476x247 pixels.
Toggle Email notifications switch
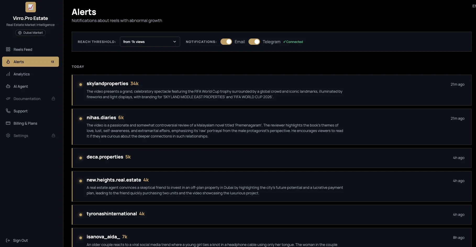click(226, 42)
